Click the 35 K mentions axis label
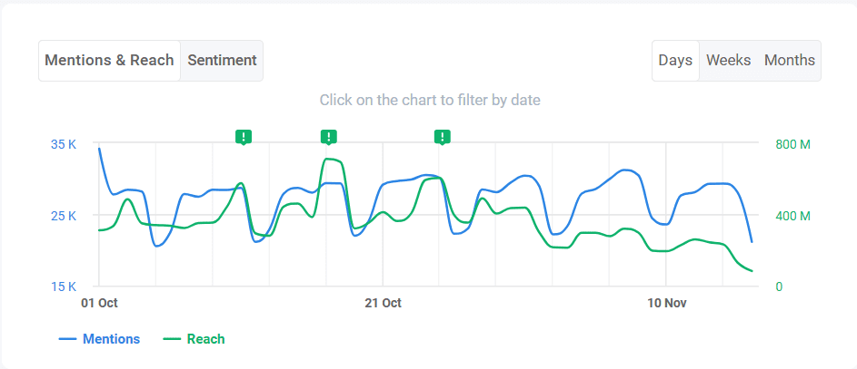This screenshot has height=369, width=857. pyautogui.click(x=65, y=144)
